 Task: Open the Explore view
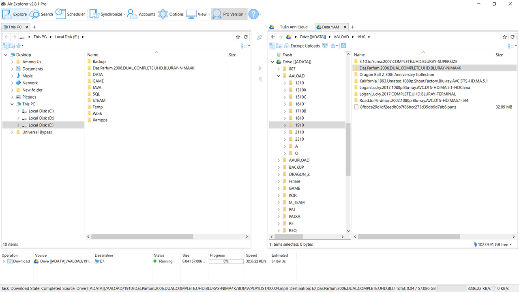coord(15,14)
